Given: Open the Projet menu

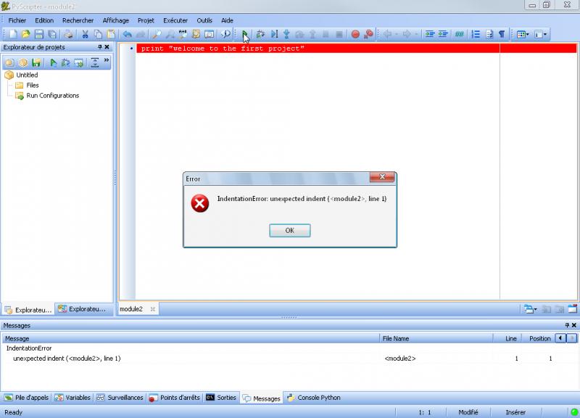Looking at the screenshot, I should [x=146, y=20].
